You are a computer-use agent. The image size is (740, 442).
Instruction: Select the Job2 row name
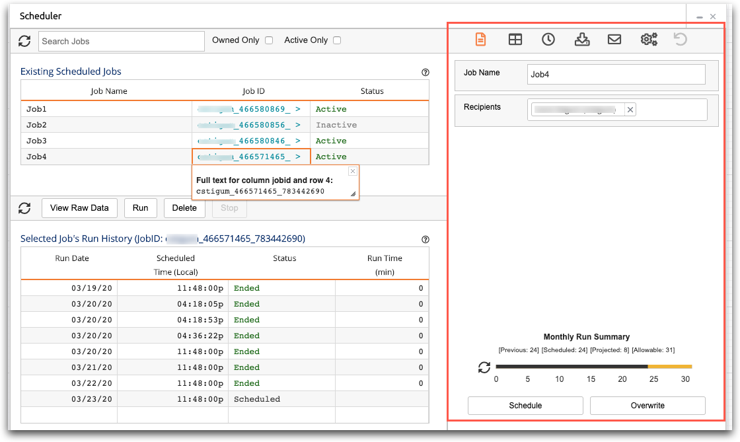(36, 125)
